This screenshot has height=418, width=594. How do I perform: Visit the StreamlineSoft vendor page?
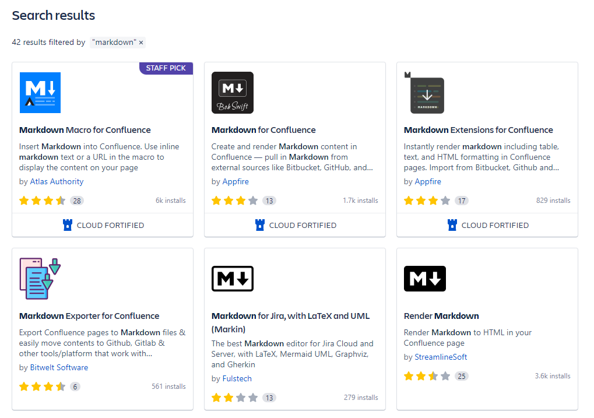(441, 357)
